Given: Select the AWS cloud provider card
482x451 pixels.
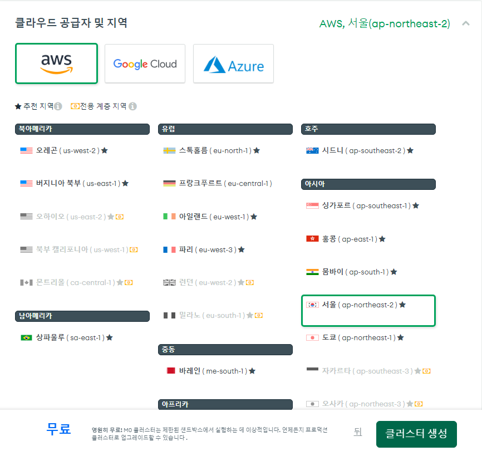Looking at the screenshot, I should (57, 63).
